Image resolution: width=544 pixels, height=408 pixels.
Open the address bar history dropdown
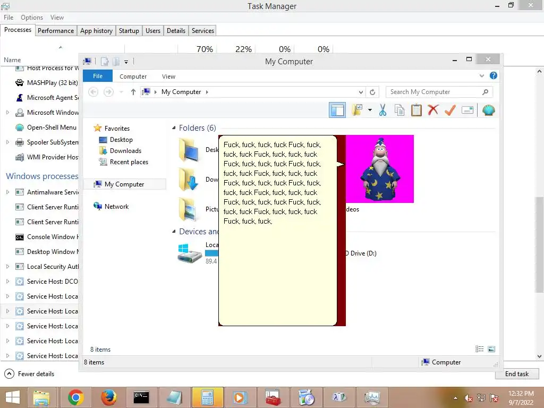(x=361, y=92)
